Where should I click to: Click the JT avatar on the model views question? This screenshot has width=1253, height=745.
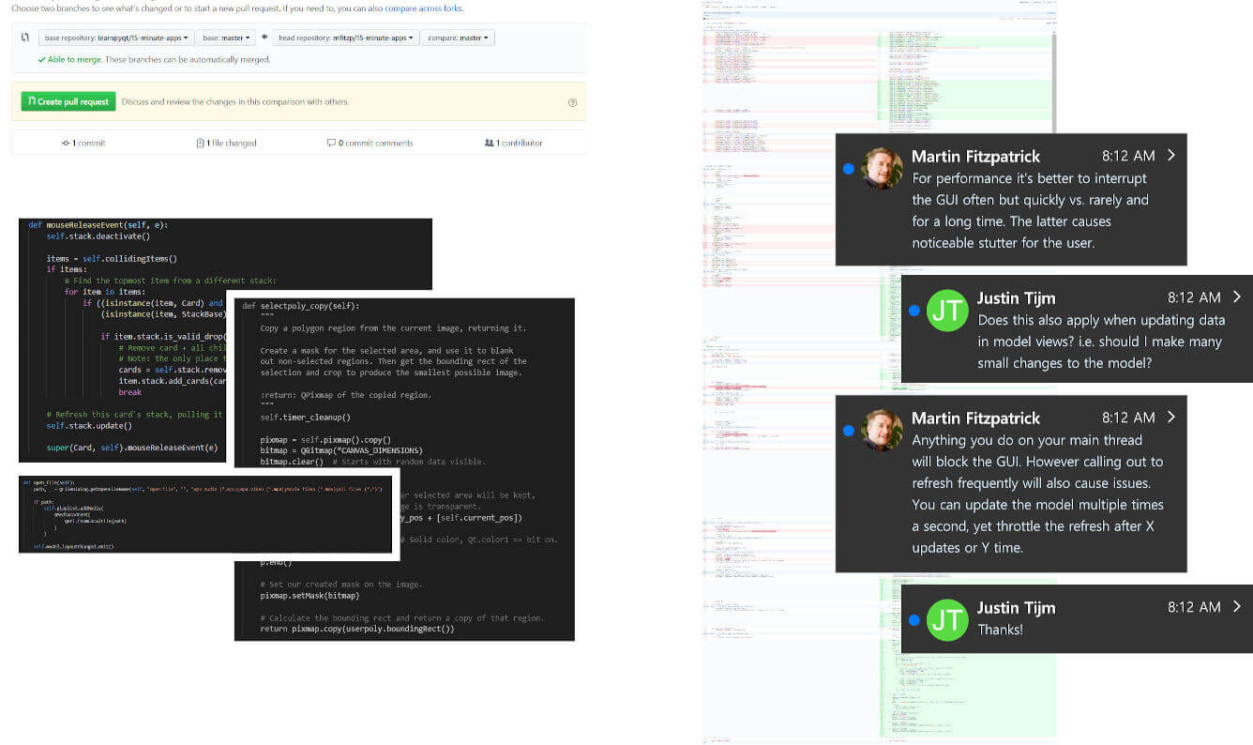947,311
